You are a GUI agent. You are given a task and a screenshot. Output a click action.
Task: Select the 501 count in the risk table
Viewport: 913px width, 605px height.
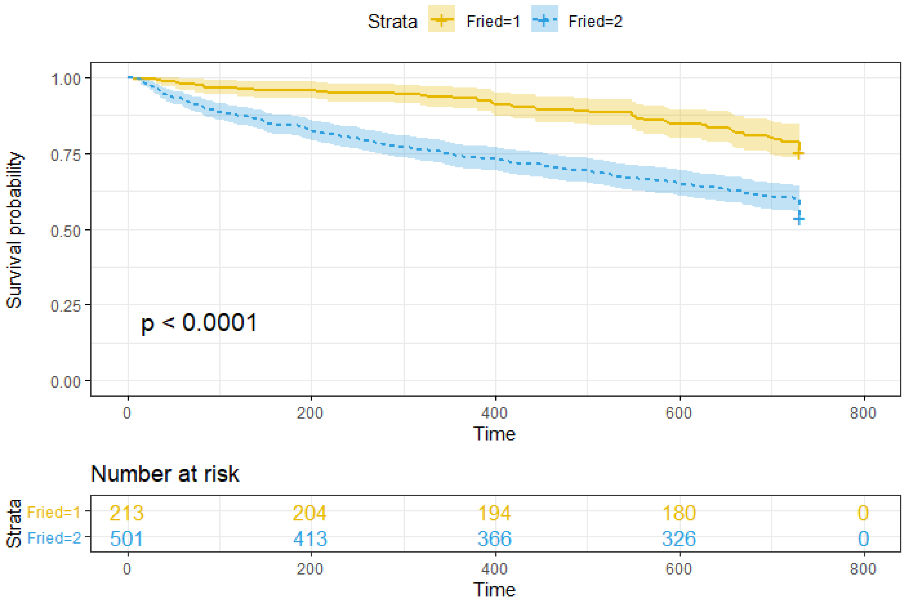pos(127,539)
